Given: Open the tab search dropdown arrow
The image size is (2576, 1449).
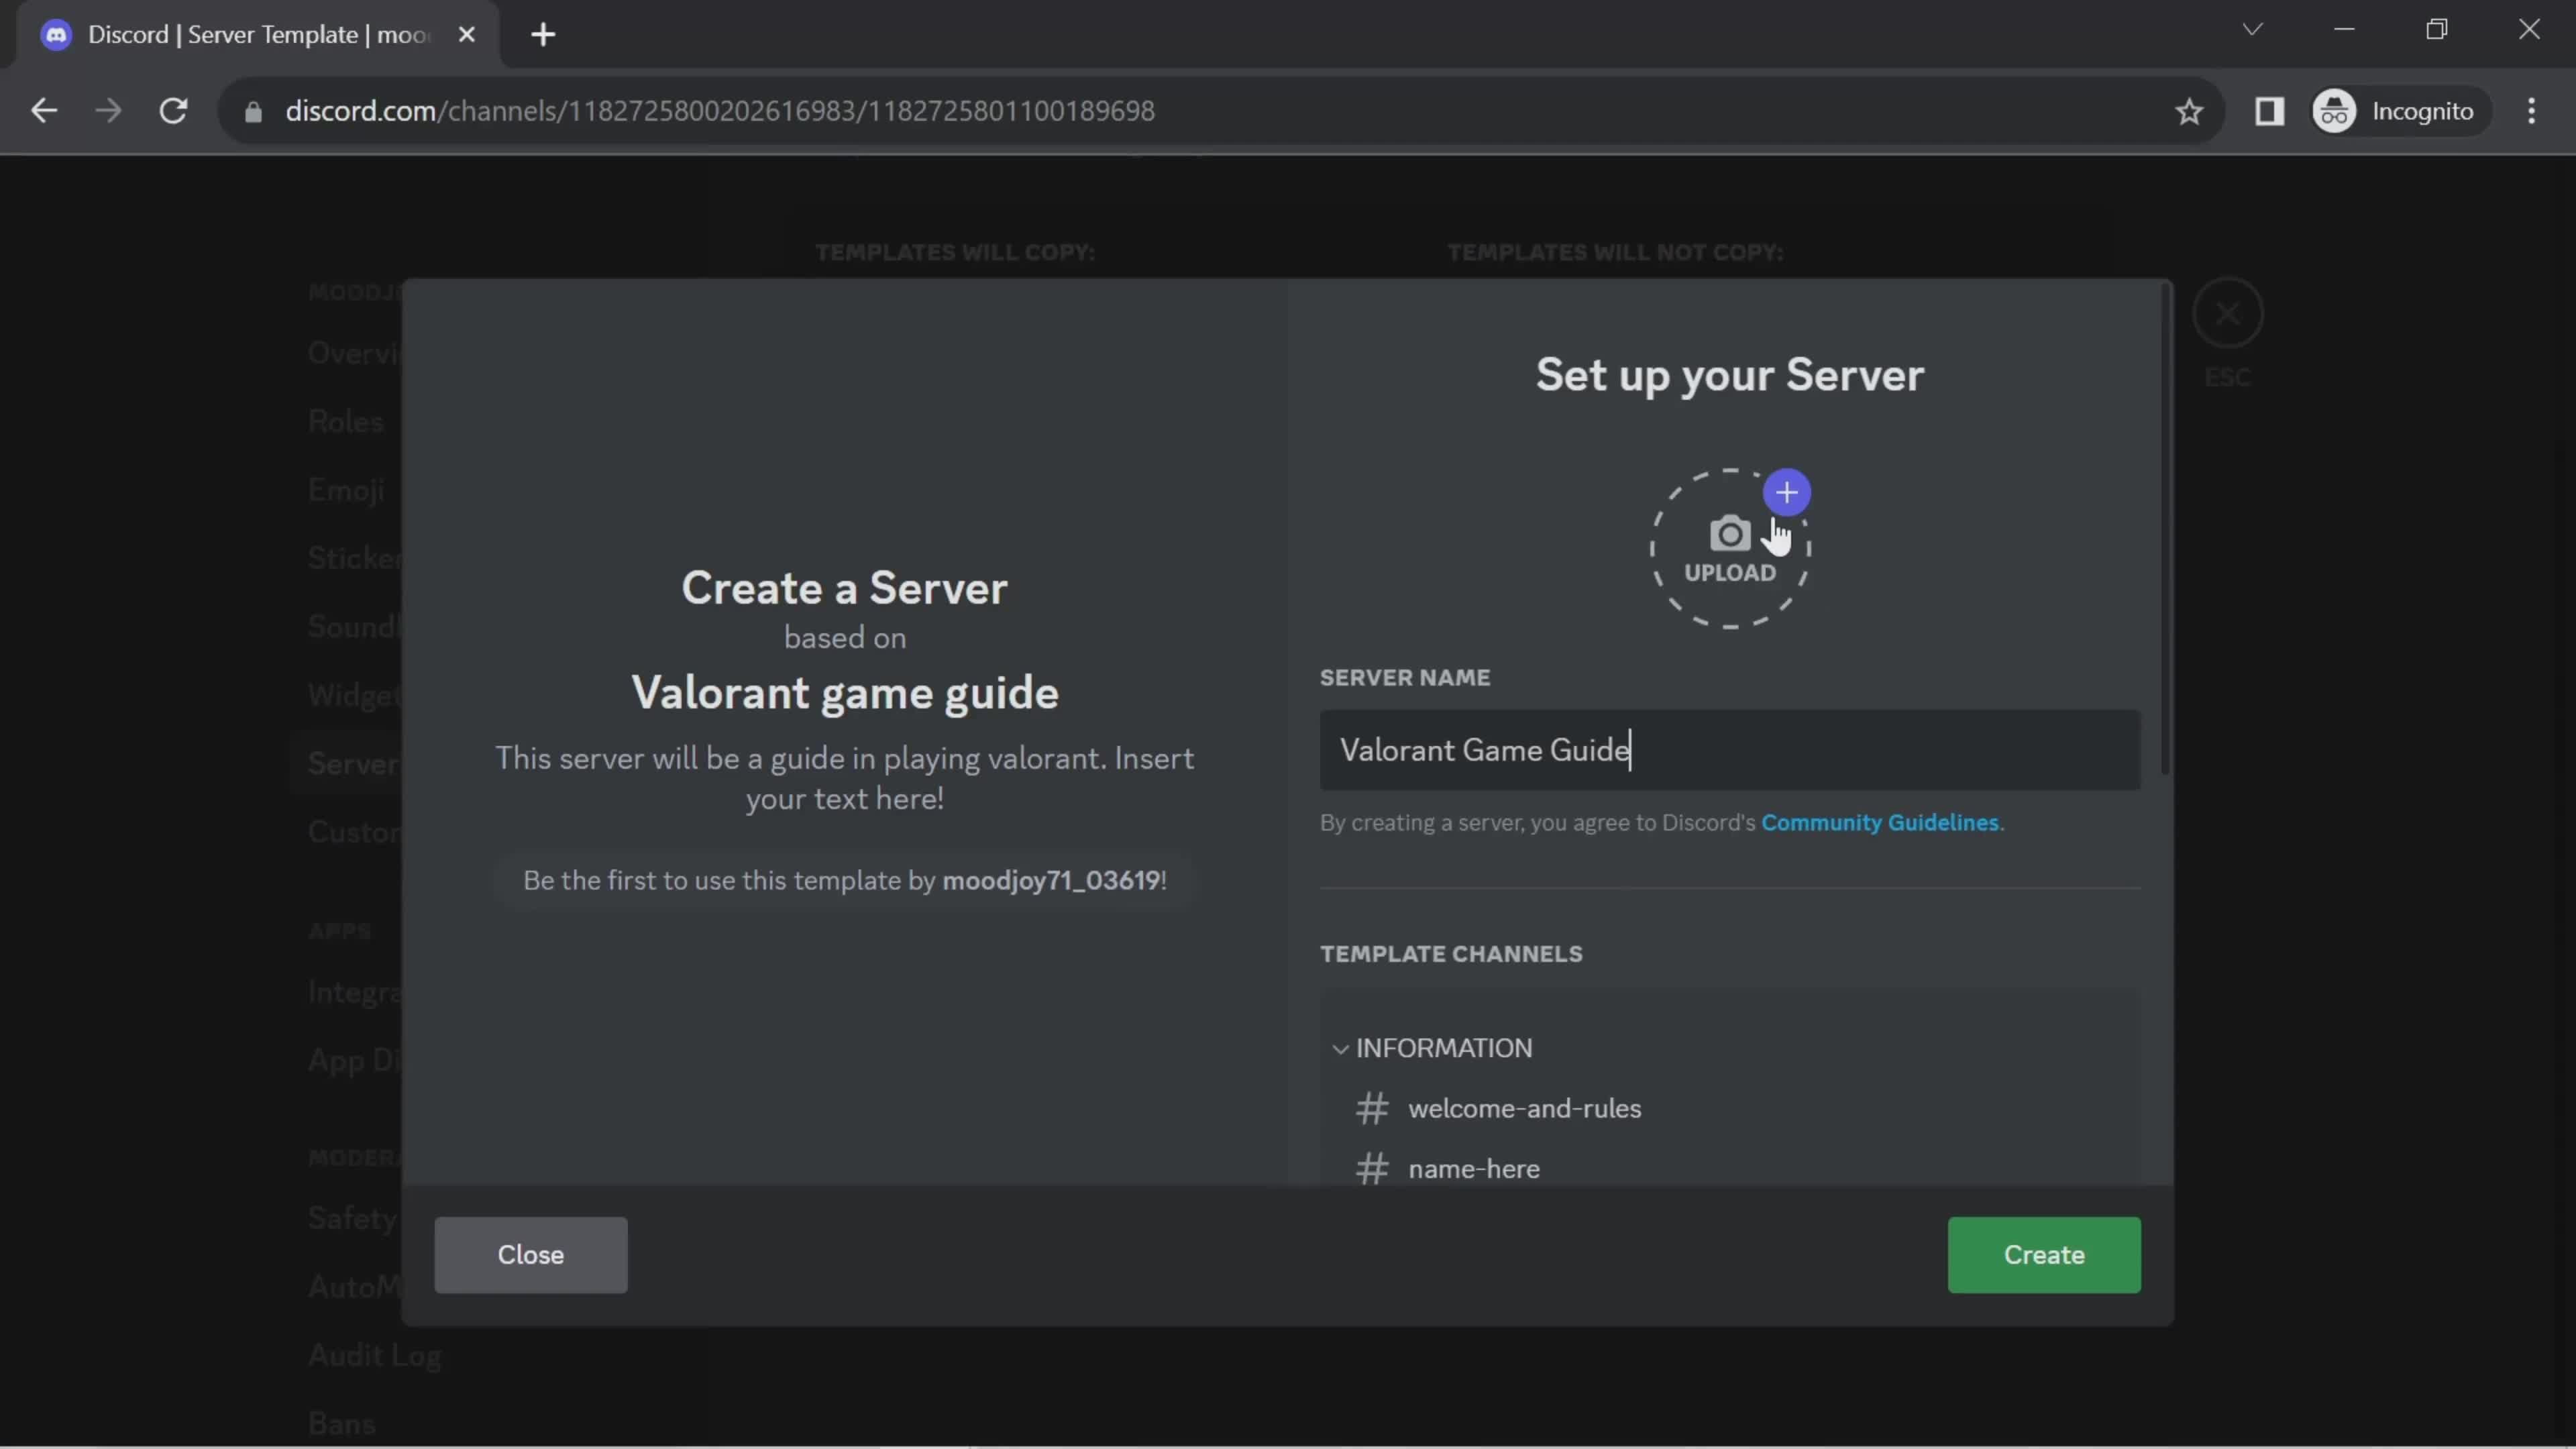Looking at the screenshot, I should (2252, 29).
